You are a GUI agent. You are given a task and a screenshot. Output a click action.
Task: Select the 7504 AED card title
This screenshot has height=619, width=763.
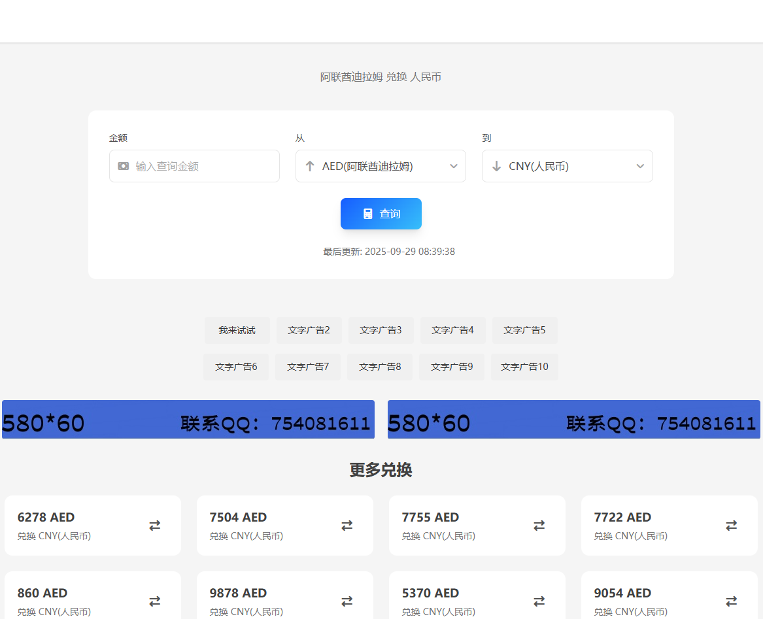coord(239,517)
